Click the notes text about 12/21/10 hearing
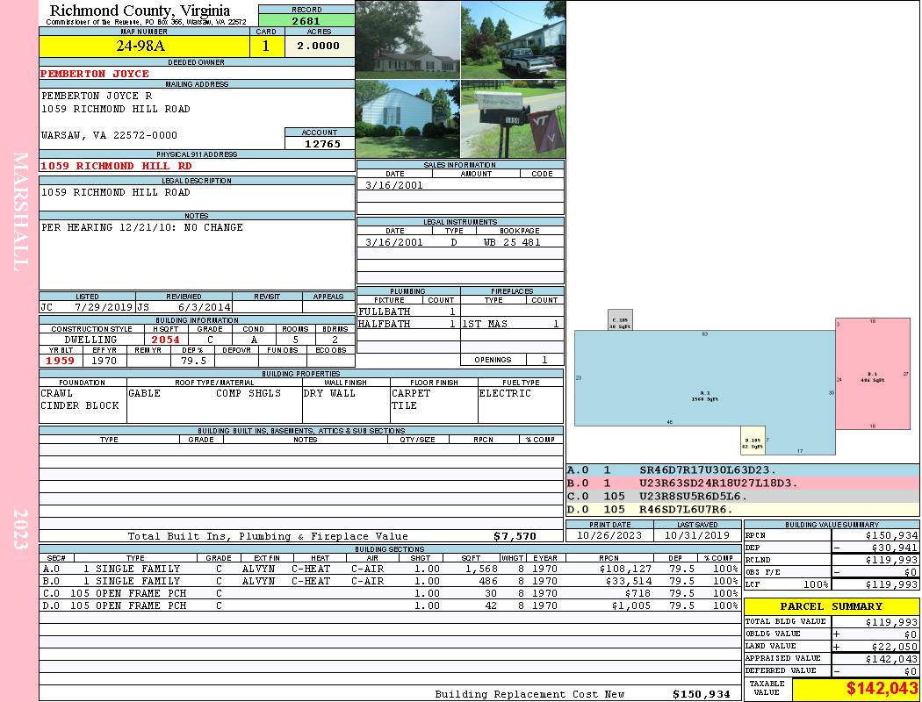Viewport: 922px width, 702px height. pyautogui.click(x=142, y=227)
